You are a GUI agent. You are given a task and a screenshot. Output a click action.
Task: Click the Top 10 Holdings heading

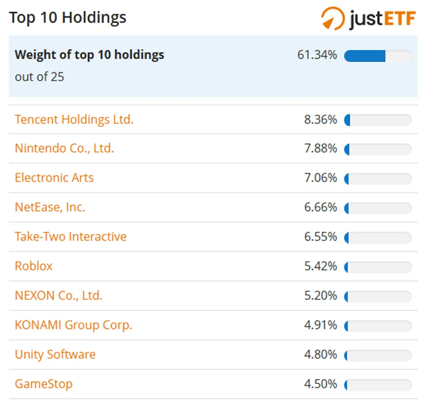(x=68, y=18)
